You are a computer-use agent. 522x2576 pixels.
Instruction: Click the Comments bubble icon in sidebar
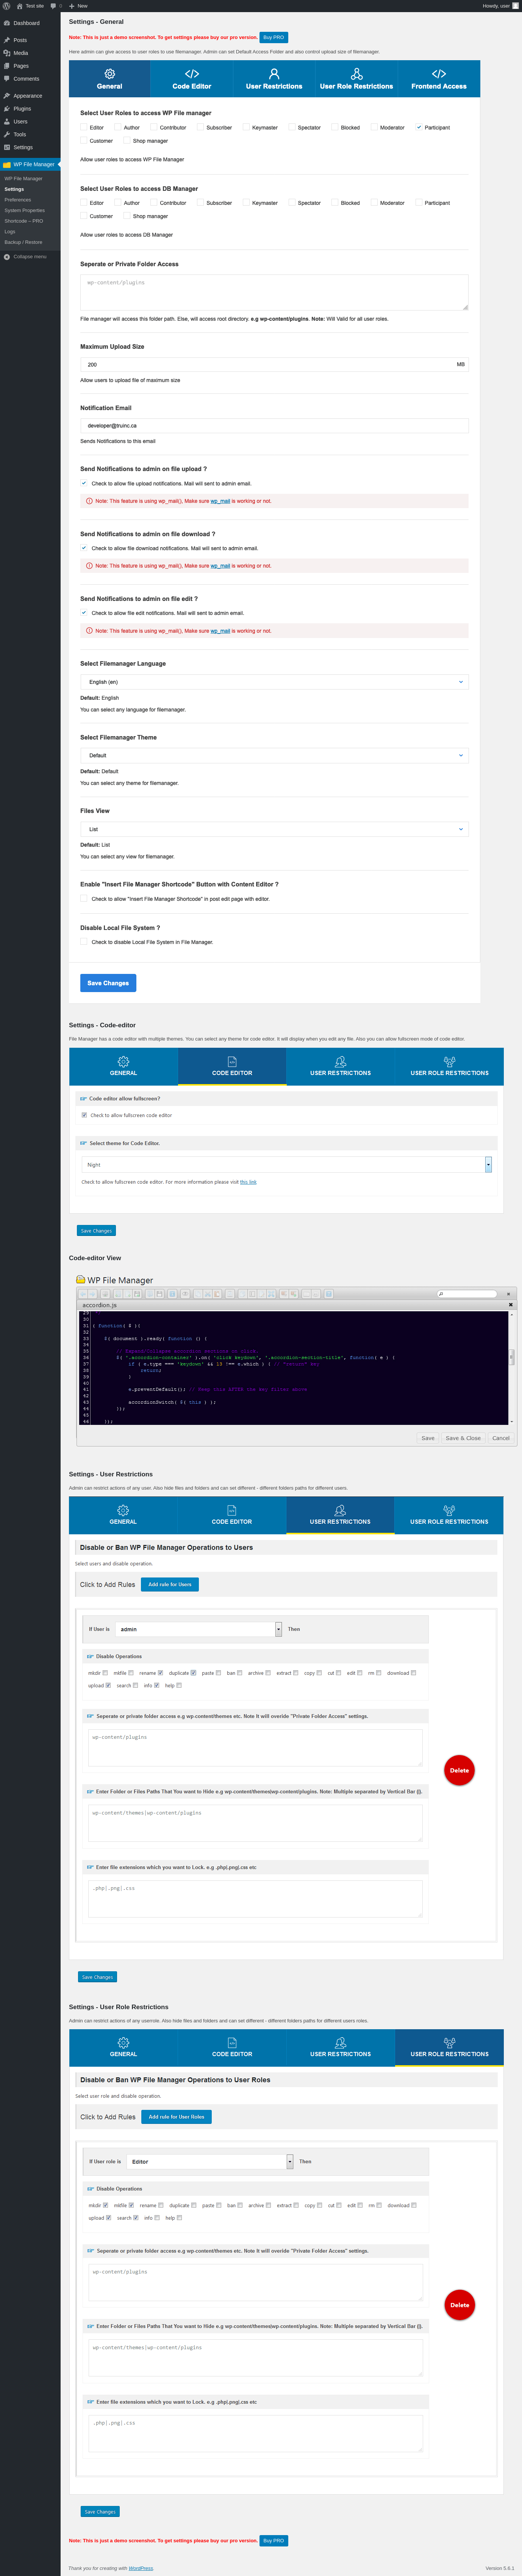(7, 79)
